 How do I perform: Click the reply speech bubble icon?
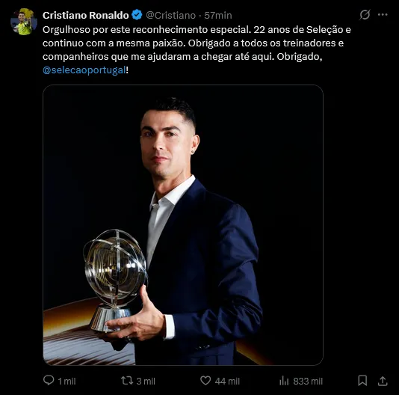click(49, 380)
